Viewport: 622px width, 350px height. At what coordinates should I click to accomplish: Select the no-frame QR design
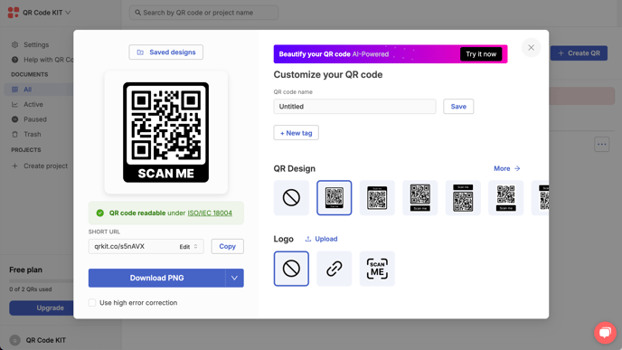(291, 198)
